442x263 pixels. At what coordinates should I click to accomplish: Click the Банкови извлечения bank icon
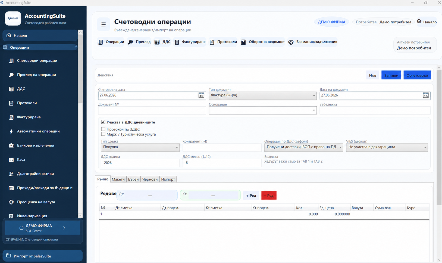coord(11,146)
